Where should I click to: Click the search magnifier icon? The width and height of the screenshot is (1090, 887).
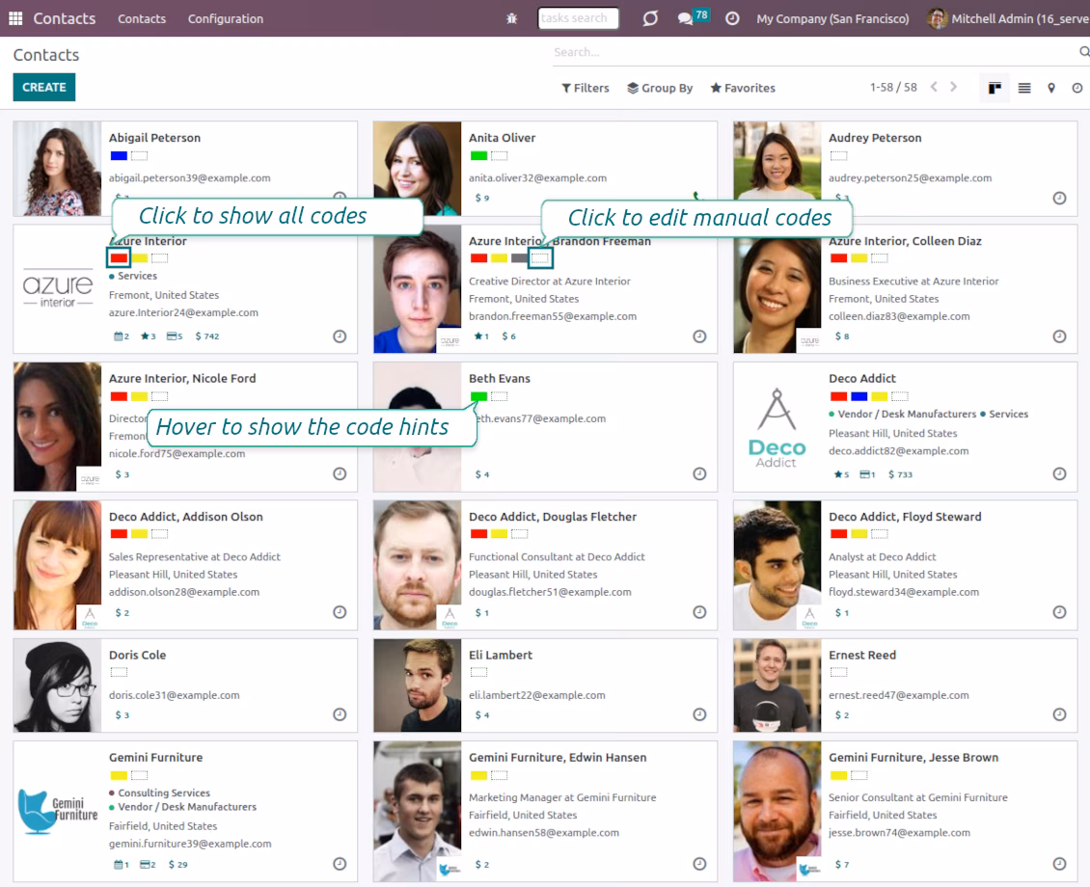(x=1084, y=52)
